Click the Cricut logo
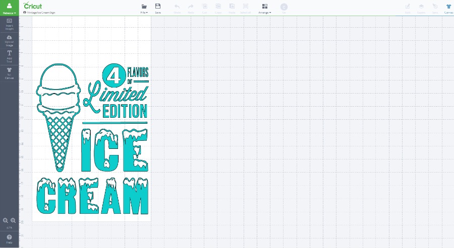 (32, 6)
